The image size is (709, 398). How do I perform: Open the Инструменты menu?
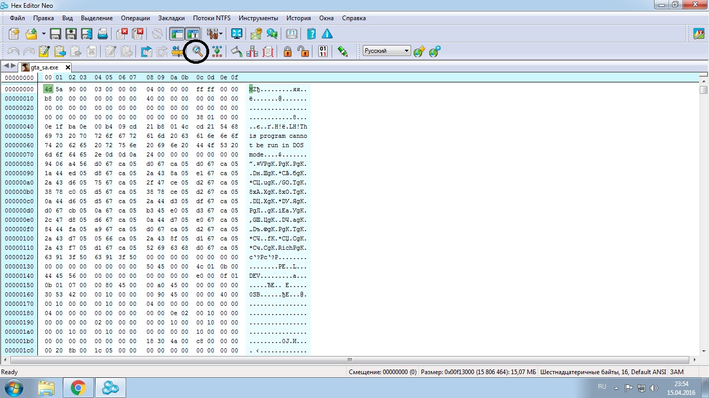click(258, 18)
